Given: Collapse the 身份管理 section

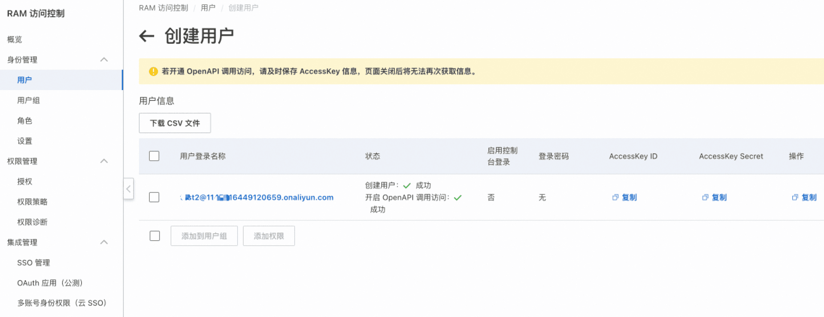Looking at the screenshot, I should (x=104, y=60).
